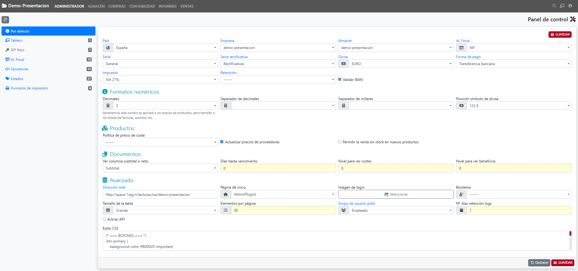Click the users icon beside Grupo de usuario
The height and width of the screenshot is (271, 578).
[343, 210]
